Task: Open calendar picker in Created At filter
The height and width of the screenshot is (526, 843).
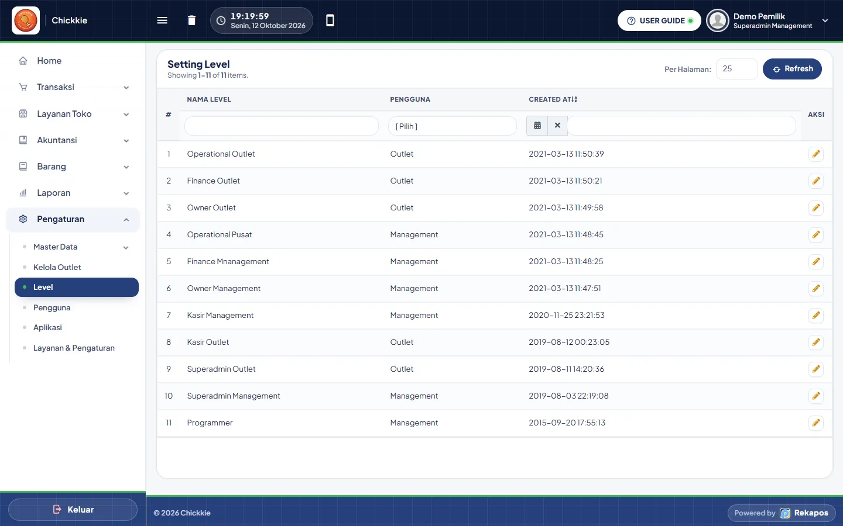Action: point(537,126)
